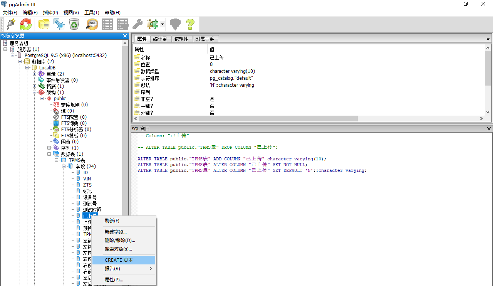Show the guru hint icon
Image resolution: width=493 pixels, height=286 pixels.
point(175,24)
